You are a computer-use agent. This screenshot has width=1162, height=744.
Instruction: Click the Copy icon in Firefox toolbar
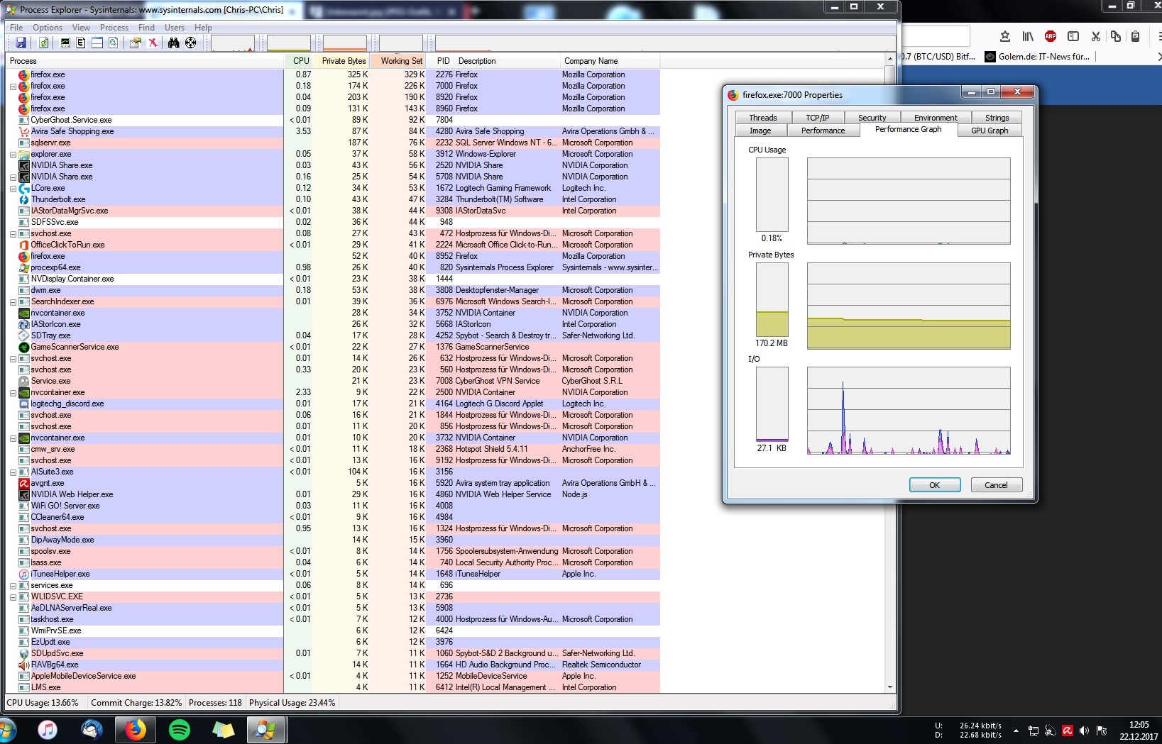(x=1116, y=36)
